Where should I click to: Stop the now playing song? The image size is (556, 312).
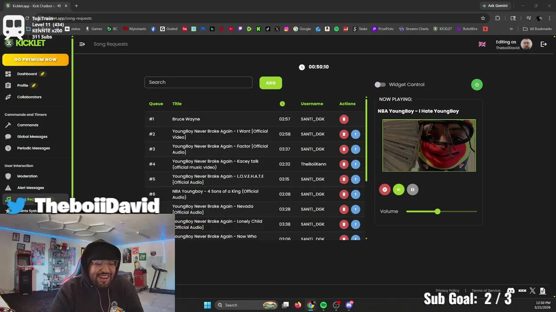coord(384,189)
